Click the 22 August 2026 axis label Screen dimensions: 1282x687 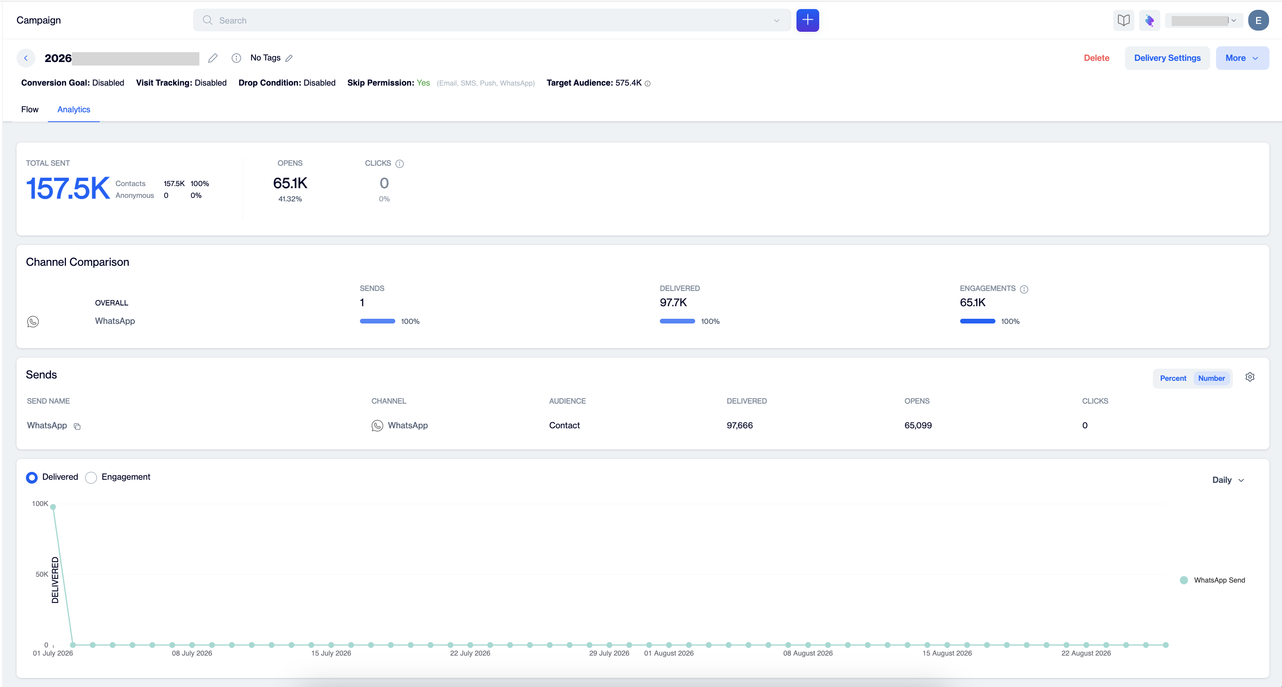(1086, 654)
